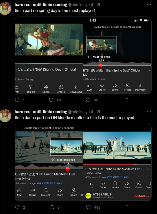Open @mimismycat handle on first tweet
157x214 pixels.
(81, 5)
